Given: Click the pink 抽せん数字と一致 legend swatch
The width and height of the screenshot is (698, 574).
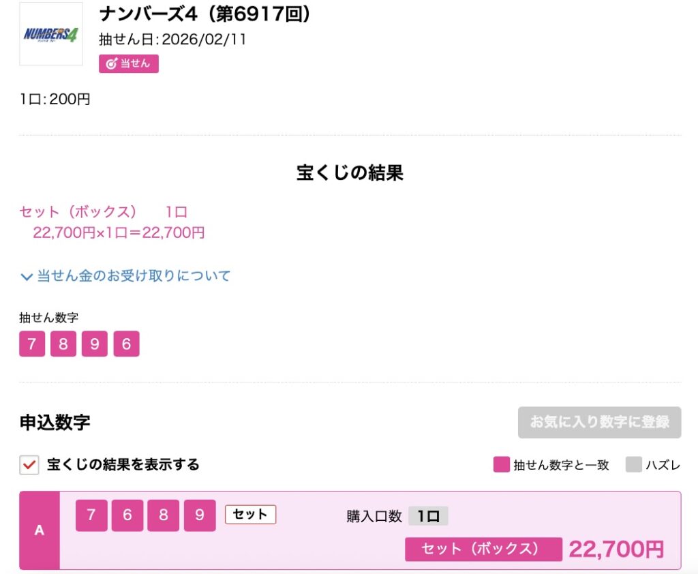Looking at the screenshot, I should tap(501, 465).
